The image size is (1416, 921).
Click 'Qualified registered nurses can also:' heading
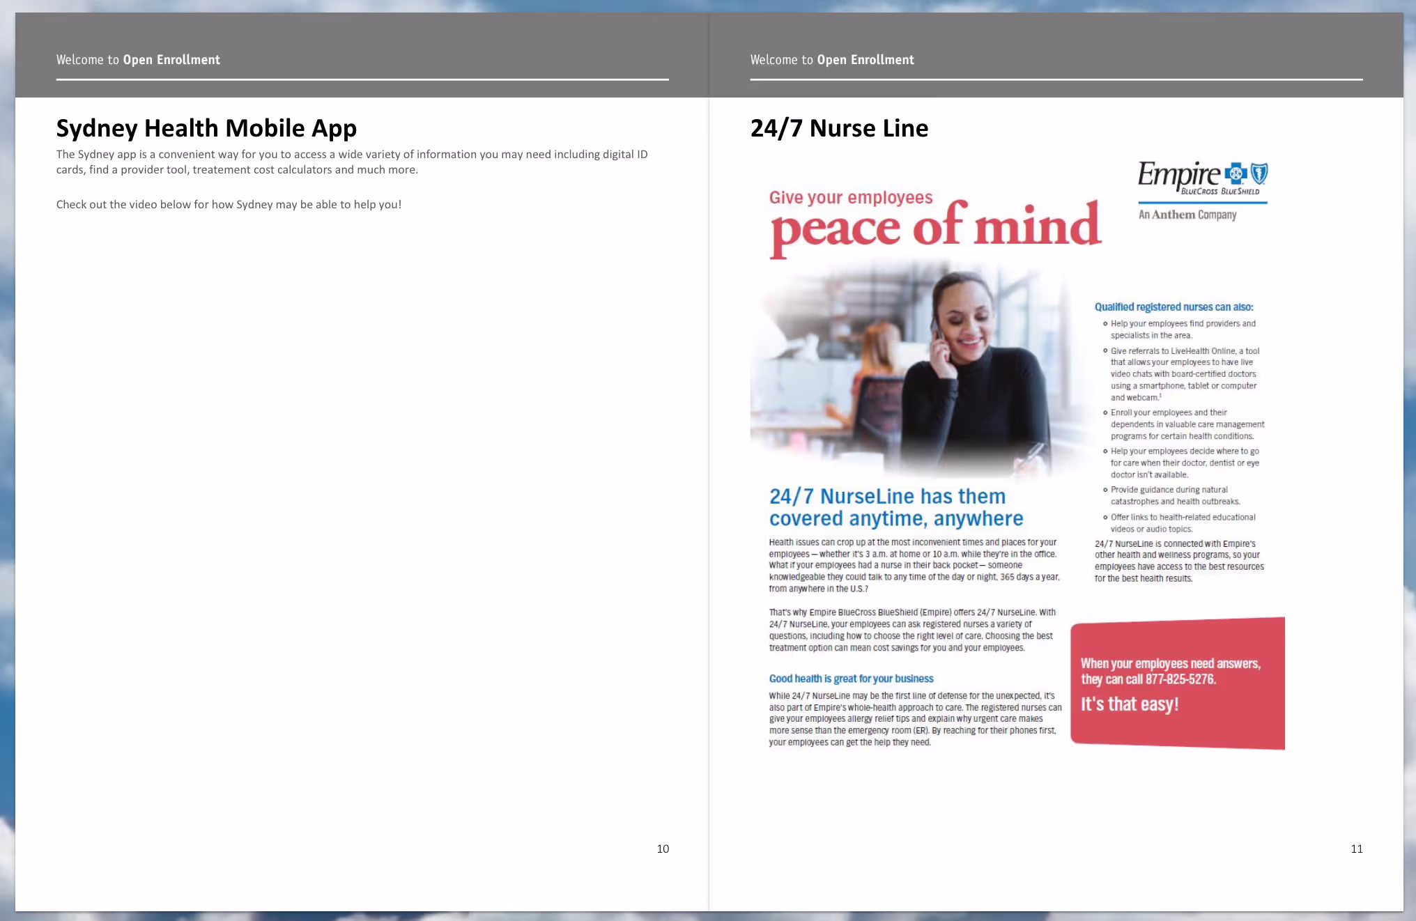click(1173, 307)
